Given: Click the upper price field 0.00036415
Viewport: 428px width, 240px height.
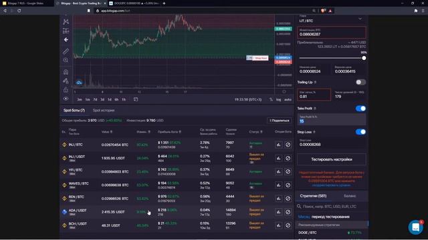Looking at the screenshot, I should tap(349, 69).
